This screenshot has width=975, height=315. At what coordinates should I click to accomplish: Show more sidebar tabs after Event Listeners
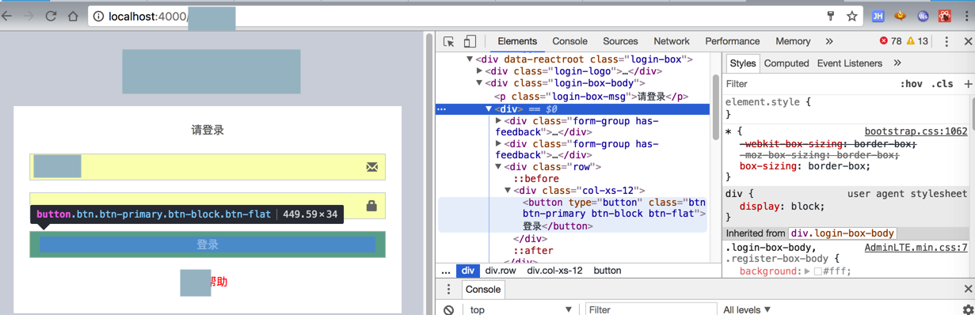pyautogui.click(x=897, y=63)
